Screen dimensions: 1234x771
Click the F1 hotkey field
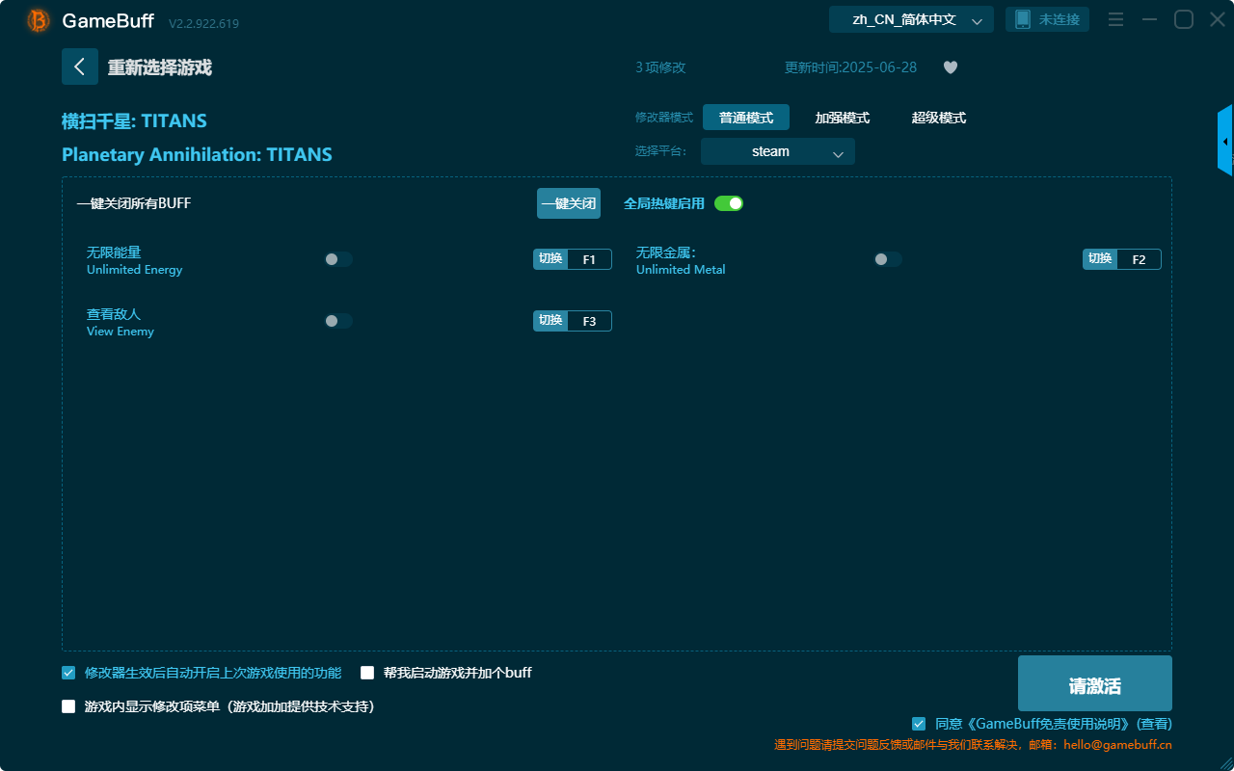tap(589, 259)
